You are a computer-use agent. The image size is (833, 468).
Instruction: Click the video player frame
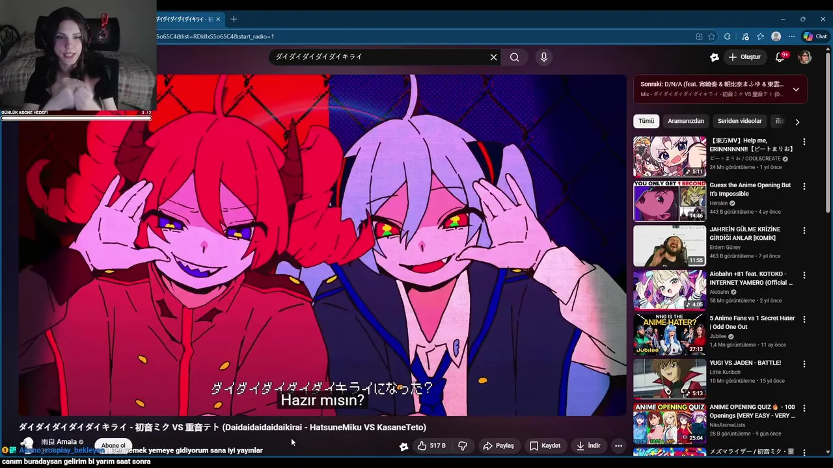pyautogui.click(x=322, y=245)
